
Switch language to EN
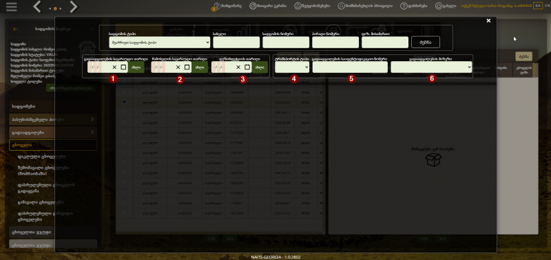click(x=547, y=6)
